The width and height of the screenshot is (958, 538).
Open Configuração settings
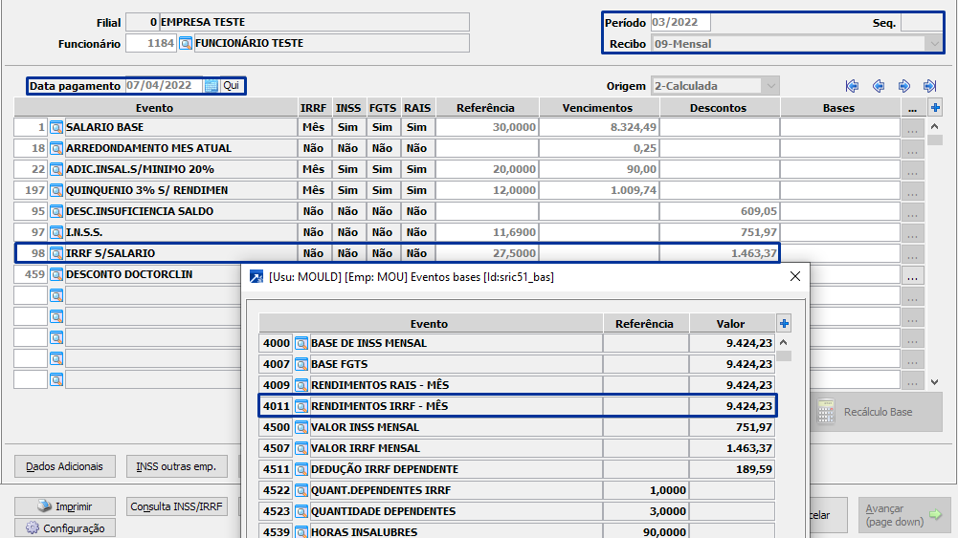tap(65, 527)
